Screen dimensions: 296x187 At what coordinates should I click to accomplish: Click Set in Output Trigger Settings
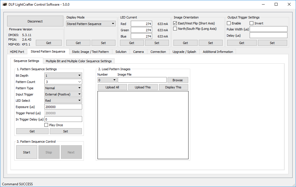click(272, 43)
